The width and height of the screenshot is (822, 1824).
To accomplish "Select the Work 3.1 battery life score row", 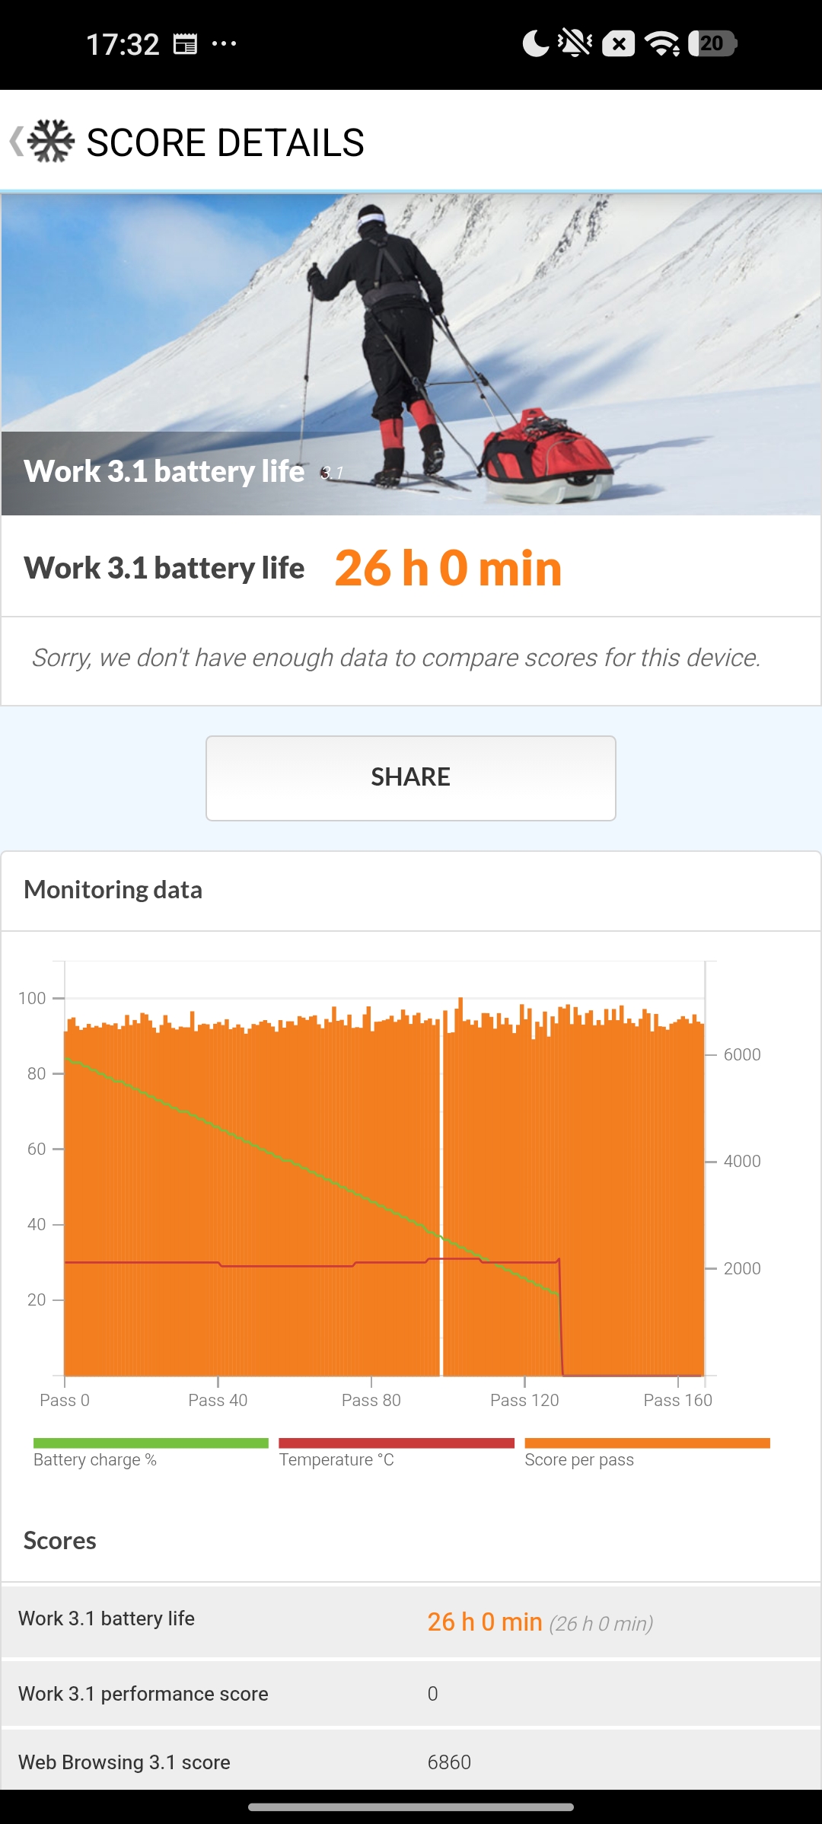I will pyautogui.click(x=411, y=1621).
